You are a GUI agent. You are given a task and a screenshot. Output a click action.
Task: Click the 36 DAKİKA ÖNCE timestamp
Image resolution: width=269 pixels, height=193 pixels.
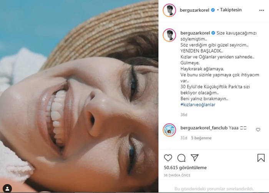(x=176, y=176)
